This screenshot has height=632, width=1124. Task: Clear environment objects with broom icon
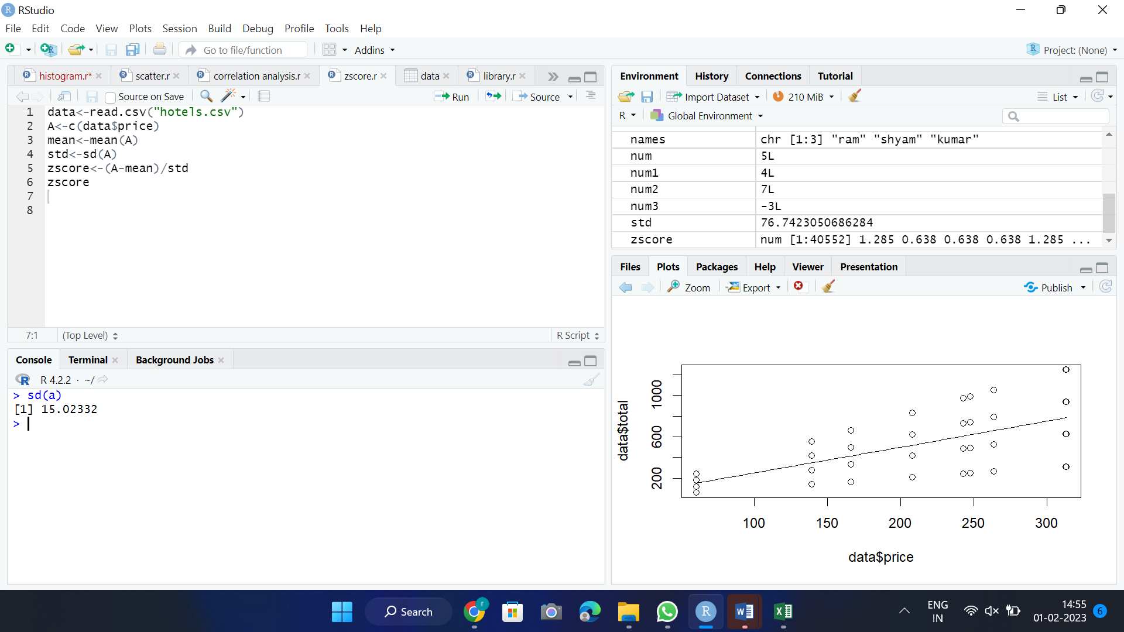click(x=855, y=96)
